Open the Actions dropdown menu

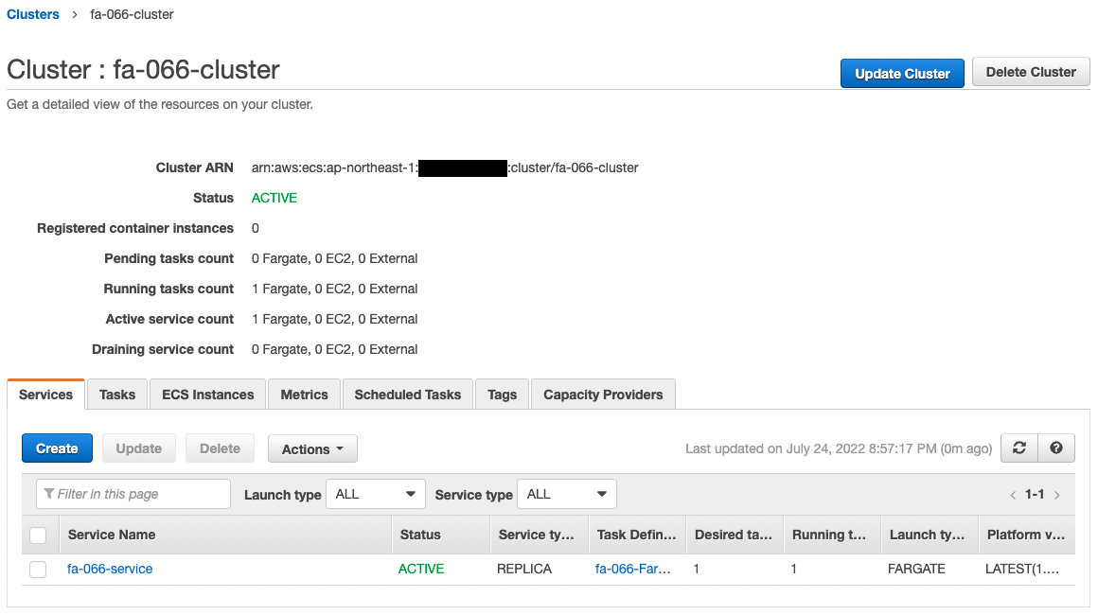coord(312,449)
